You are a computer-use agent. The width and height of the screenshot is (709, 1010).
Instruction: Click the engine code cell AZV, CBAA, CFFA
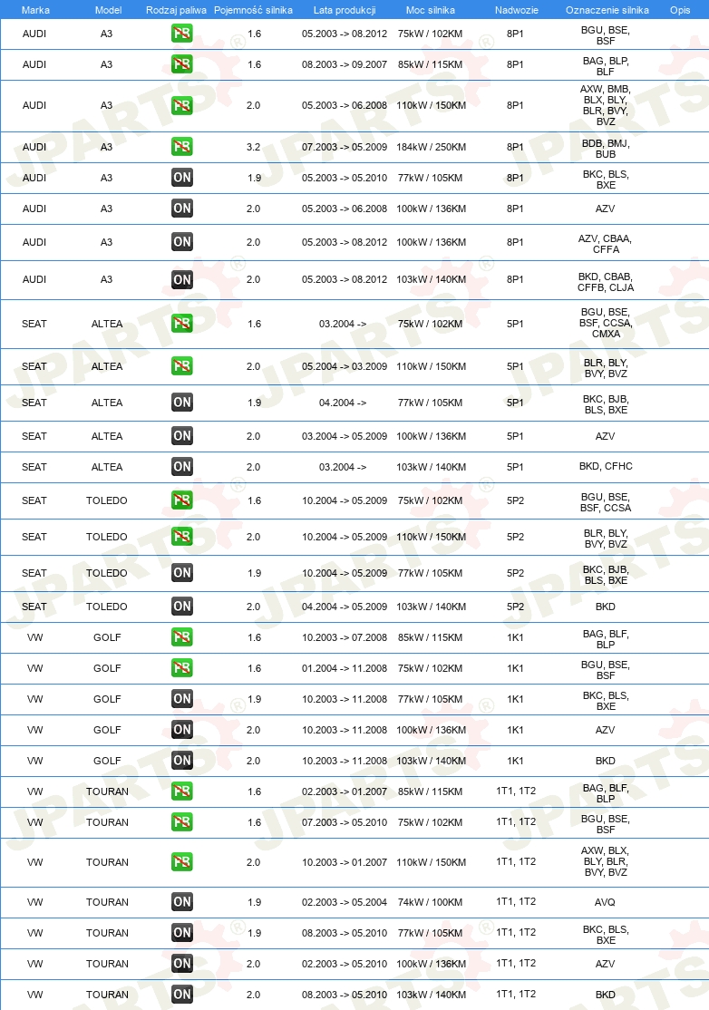click(x=606, y=244)
